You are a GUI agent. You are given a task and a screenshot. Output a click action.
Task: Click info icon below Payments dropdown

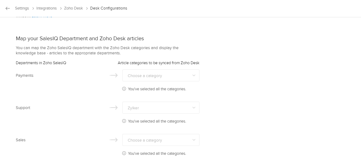point(124,89)
